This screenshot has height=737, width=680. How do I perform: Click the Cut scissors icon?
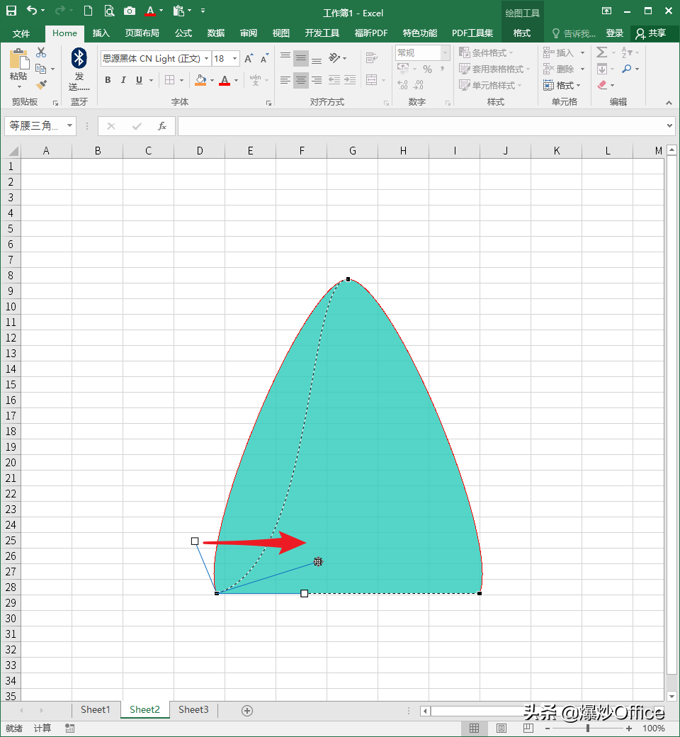pos(41,52)
